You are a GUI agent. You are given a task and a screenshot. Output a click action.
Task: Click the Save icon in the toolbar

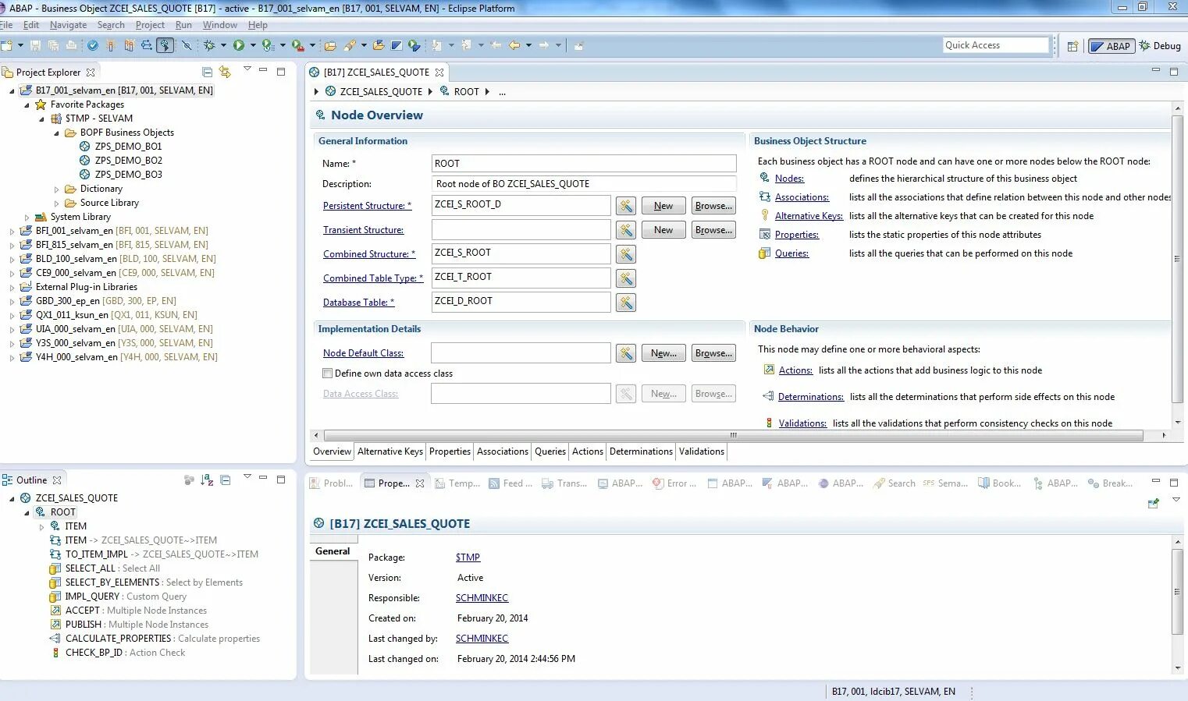click(x=37, y=45)
